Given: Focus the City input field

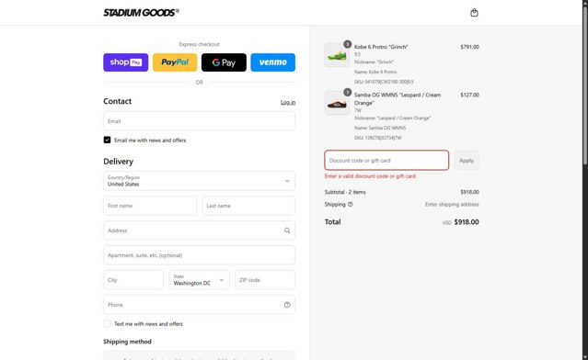Looking at the screenshot, I should coord(133,280).
